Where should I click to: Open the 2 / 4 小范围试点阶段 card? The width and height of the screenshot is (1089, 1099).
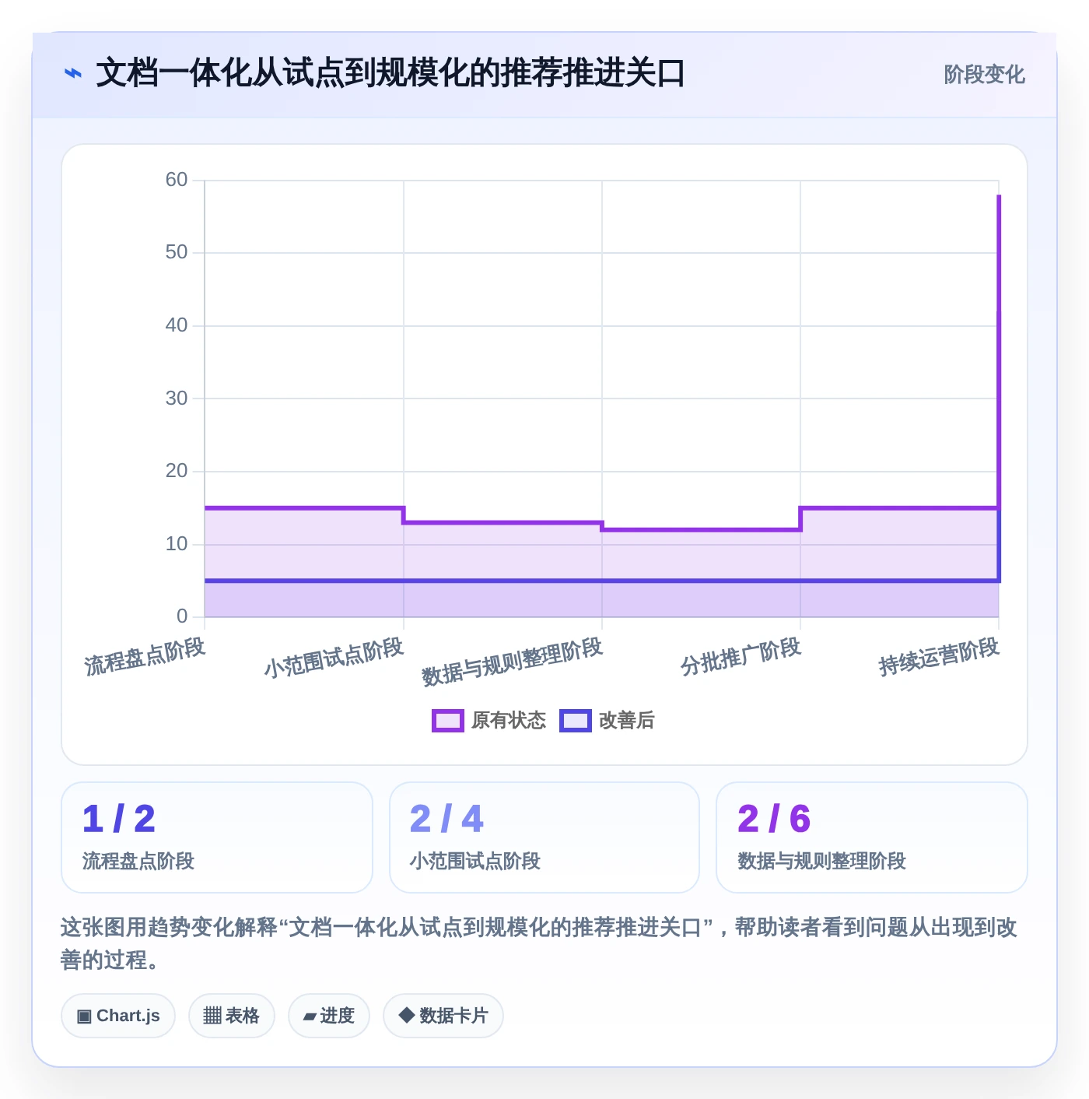coord(544,837)
